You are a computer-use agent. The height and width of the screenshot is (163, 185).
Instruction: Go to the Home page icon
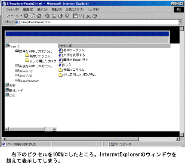click(x=39, y=16)
